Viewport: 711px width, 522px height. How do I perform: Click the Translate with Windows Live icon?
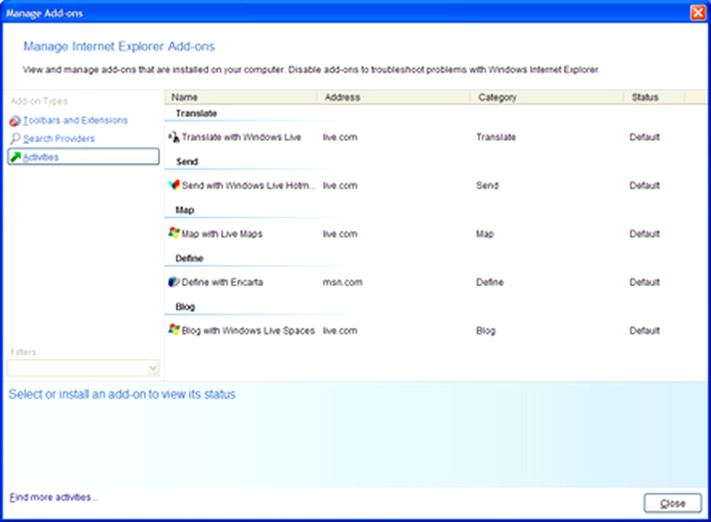click(173, 137)
